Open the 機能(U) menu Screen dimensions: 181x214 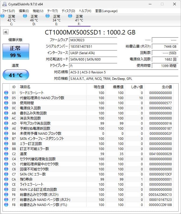pos(38,11)
